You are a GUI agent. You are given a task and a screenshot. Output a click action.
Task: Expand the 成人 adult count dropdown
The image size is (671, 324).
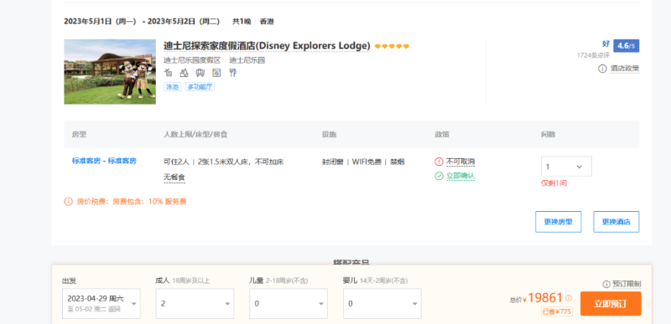195,304
